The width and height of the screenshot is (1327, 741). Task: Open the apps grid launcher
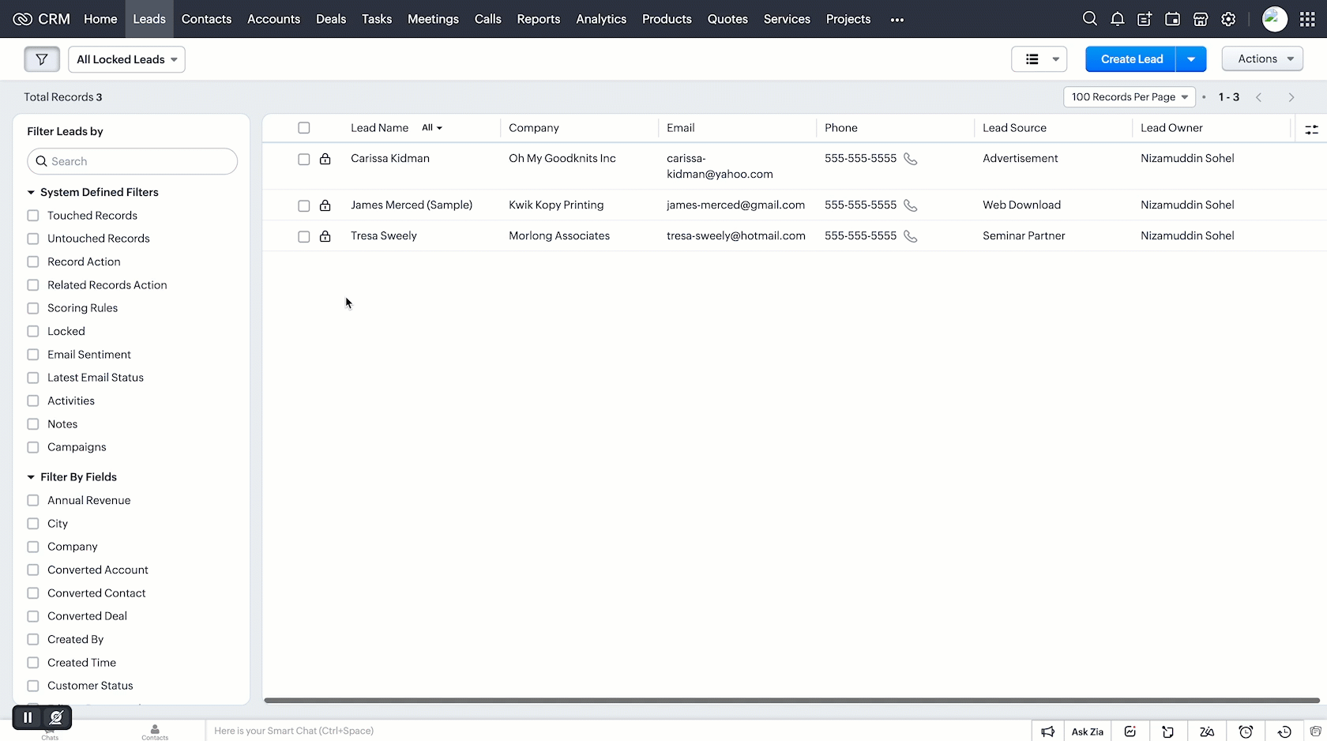pos(1307,19)
